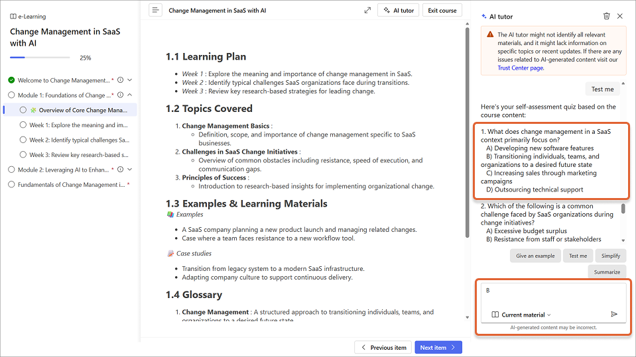Open Fundamentals of Change Management item
This screenshot has height=357, width=636.
click(x=66, y=185)
